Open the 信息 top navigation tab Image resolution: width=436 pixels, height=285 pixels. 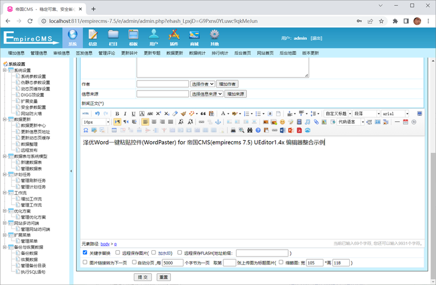(93, 38)
